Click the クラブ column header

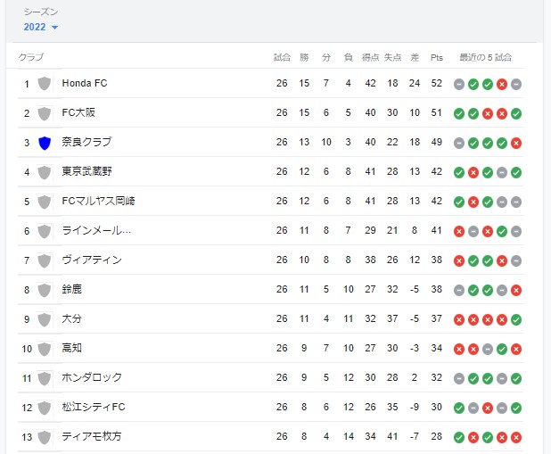(x=31, y=57)
